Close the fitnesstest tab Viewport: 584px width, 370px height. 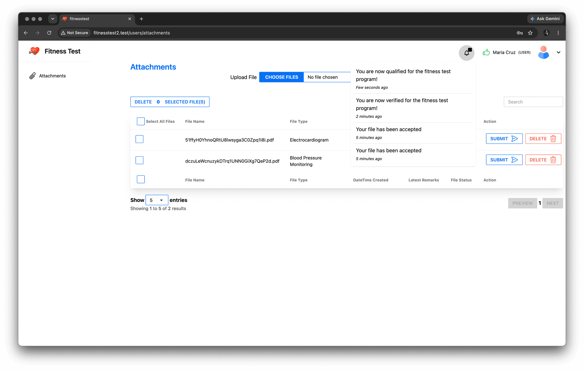point(129,19)
